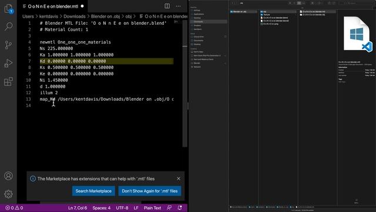Click Don't Show Again for '.mtl' files
Image resolution: width=376 pixels, height=212 pixels.
[150, 191]
